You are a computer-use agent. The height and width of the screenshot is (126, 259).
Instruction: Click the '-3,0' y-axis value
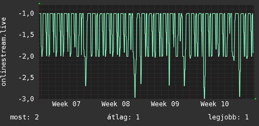click(x=26, y=99)
